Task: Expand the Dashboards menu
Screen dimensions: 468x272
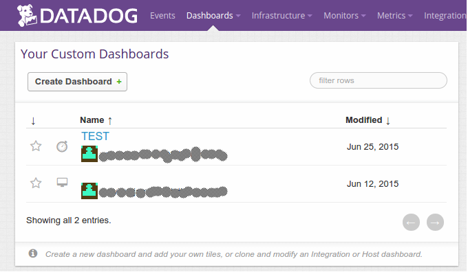Action: [213, 16]
